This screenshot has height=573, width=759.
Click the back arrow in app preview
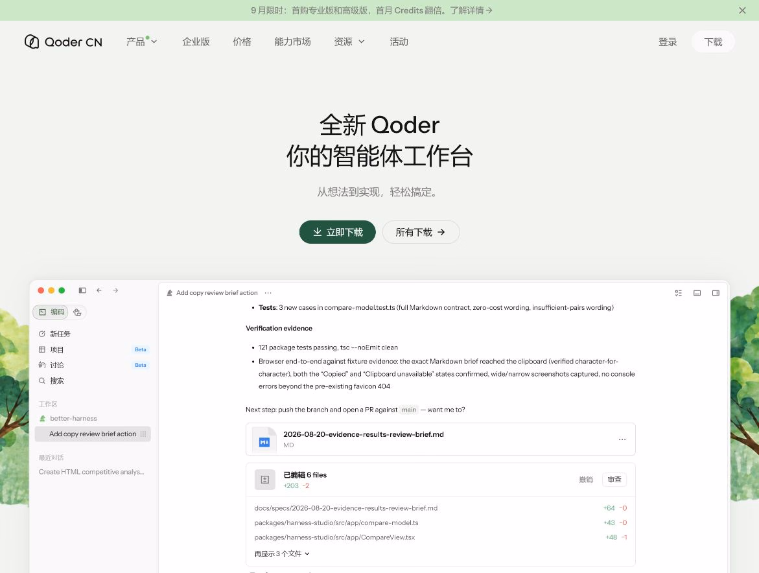[x=99, y=290]
